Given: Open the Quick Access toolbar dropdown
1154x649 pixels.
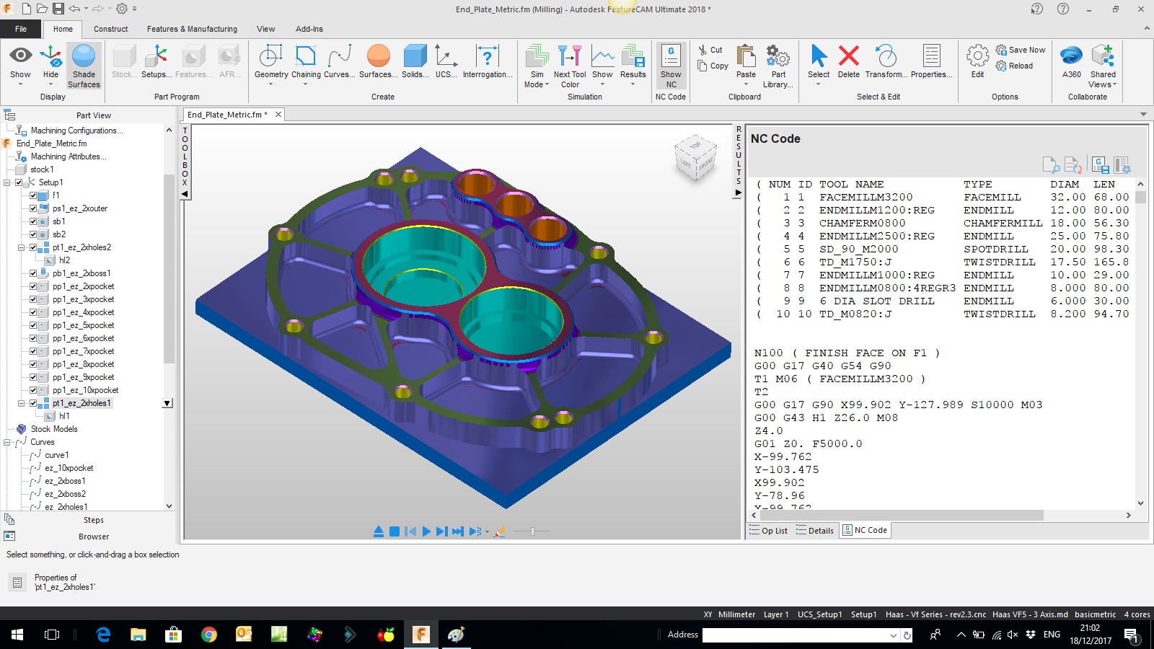Looking at the screenshot, I should [x=135, y=9].
